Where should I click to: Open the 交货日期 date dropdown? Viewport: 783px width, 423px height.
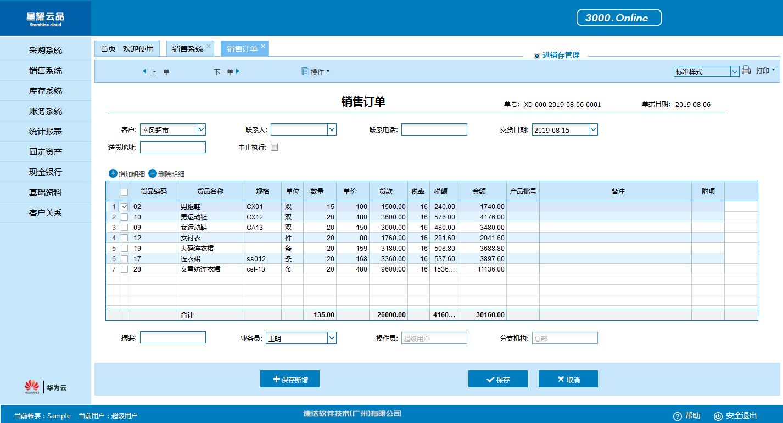coord(593,129)
